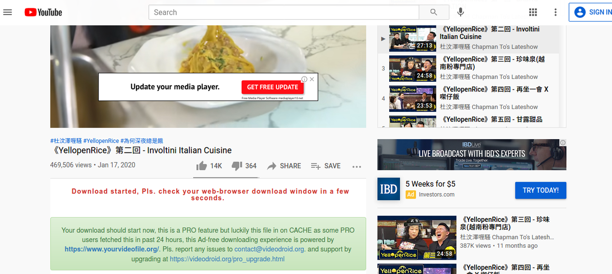Open the '5 Weeks for $5' ad title
Screen dimensions: 612x274
[430, 184]
